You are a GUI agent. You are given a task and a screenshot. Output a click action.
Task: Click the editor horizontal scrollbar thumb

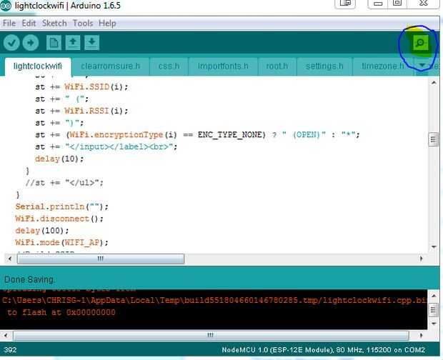[101, 259]
